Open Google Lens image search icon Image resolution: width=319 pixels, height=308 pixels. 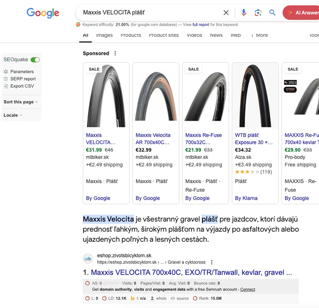pos(258,13)
